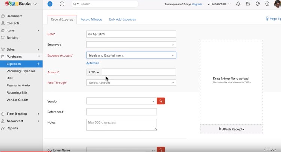Screen dimensions: 281x152
Task: Open the documents folder icon
Action: pos(248,4)
